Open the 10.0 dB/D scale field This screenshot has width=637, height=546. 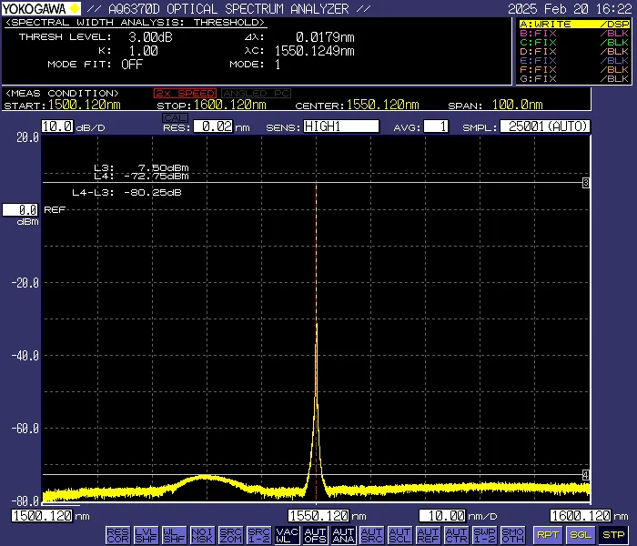[x=57, y=126]
